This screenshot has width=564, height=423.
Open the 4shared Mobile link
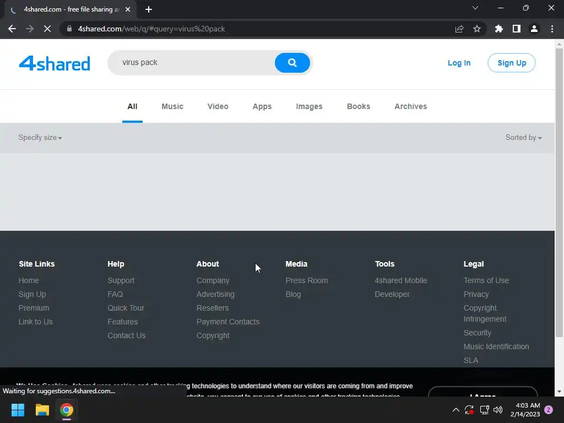pos(401,280)
